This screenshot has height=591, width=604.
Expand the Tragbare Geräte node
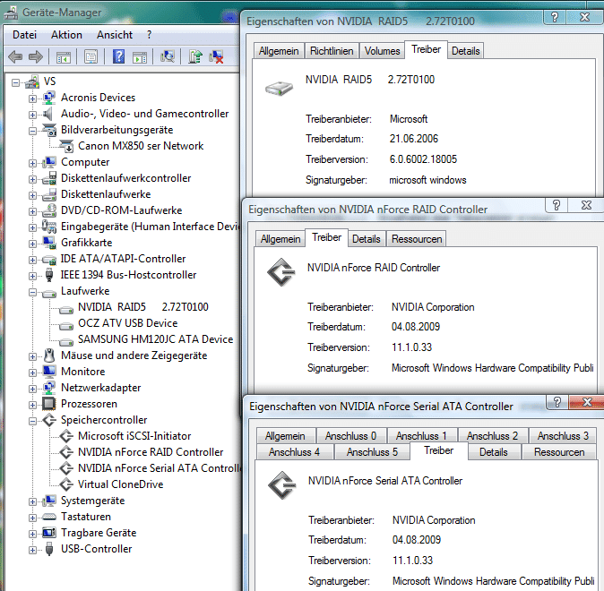[33, 534]
